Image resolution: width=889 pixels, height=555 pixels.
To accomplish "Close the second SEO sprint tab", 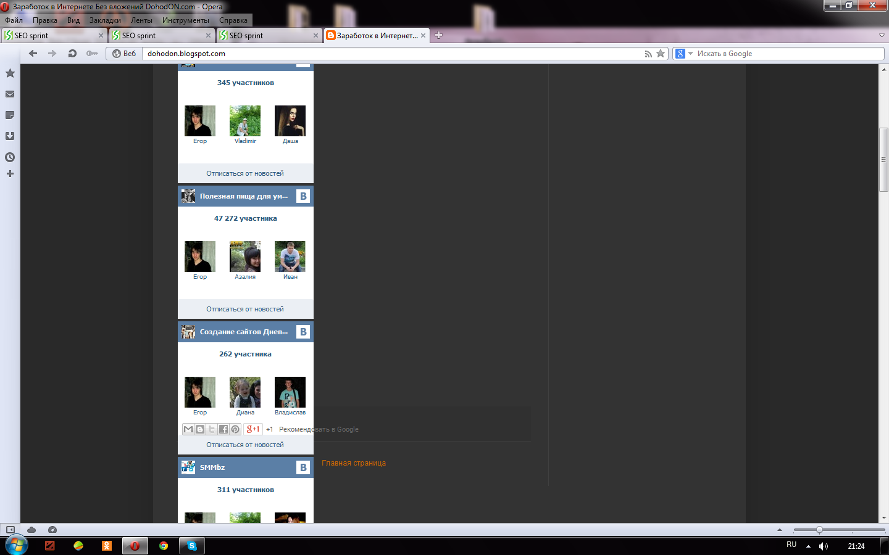I will click(x=208, y=36).
